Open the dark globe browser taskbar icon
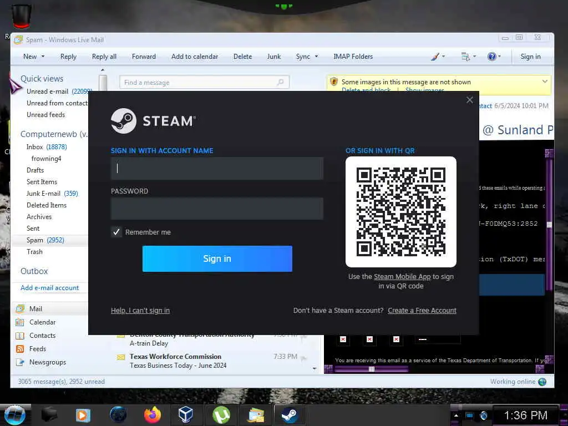Screen dimensions: 568x426 click(118, 415)
